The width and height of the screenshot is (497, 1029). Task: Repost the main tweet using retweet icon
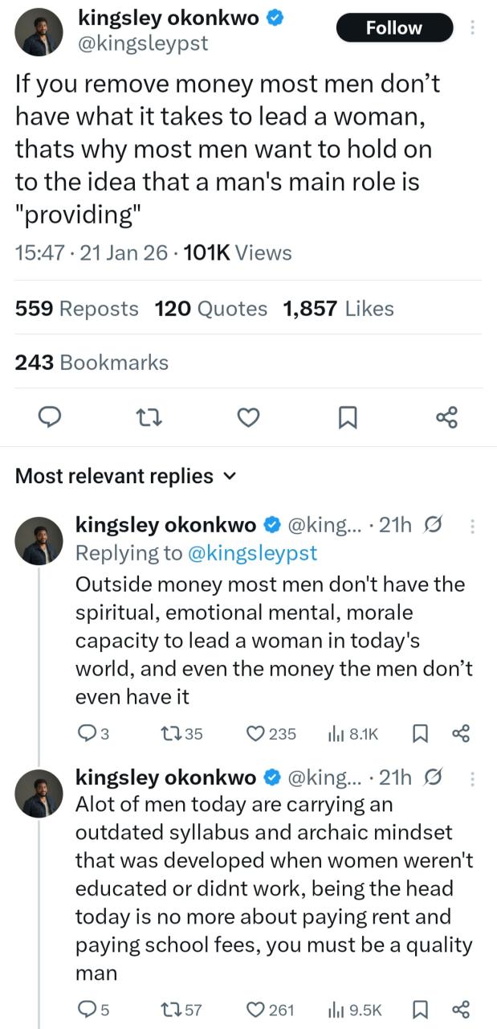pyautogui.click(x=149, y=416)
